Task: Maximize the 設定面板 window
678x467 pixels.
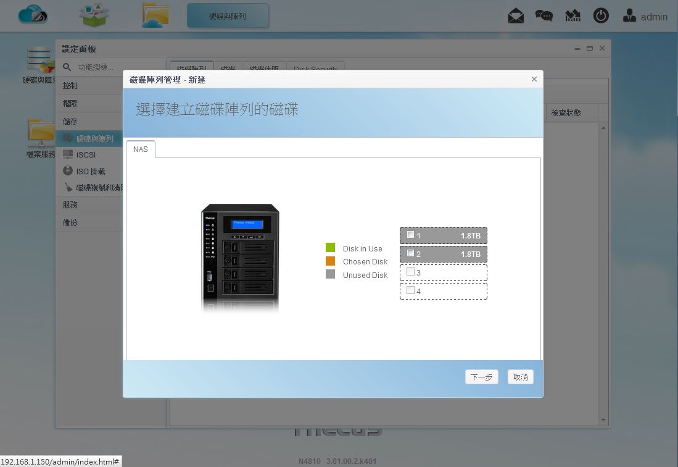Action: click(x=590, y=48)
